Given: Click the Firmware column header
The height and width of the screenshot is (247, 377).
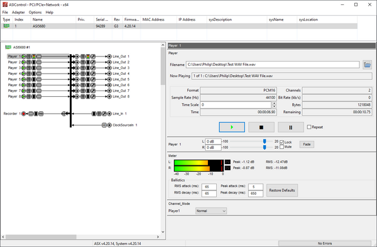Looking at the screenshot, I should tap(131, 19).
